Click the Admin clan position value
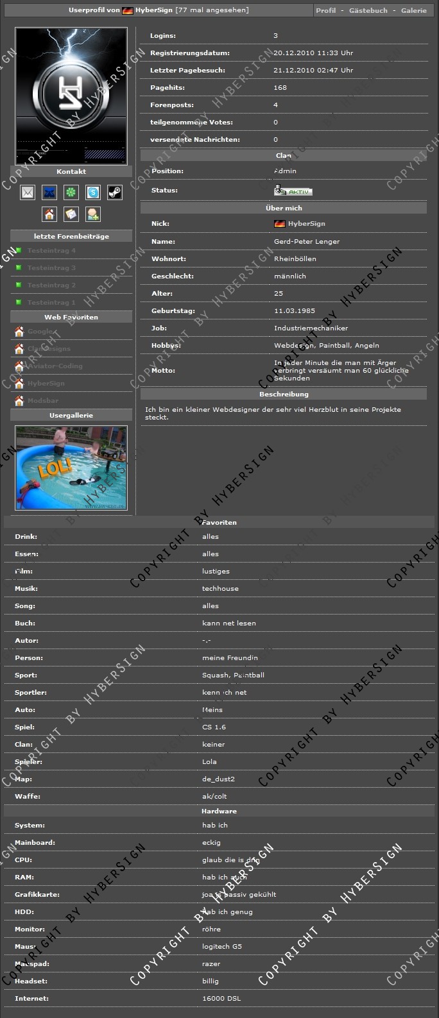 pyautogui.click(x=285, y=171)
